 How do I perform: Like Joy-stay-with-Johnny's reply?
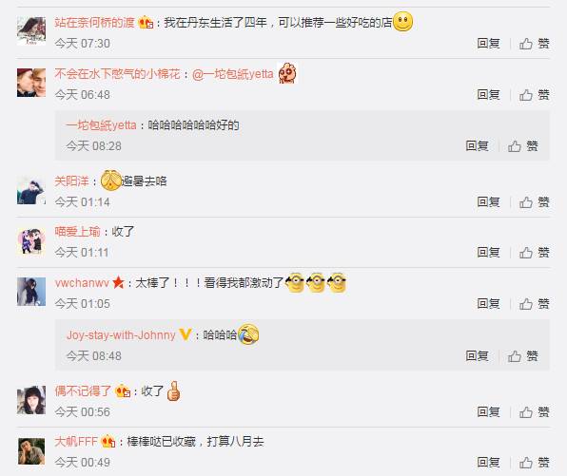click(x=522, y=356)
